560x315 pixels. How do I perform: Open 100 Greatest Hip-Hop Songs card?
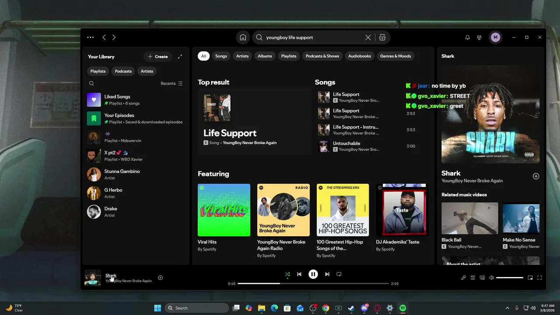click(343, 221)
